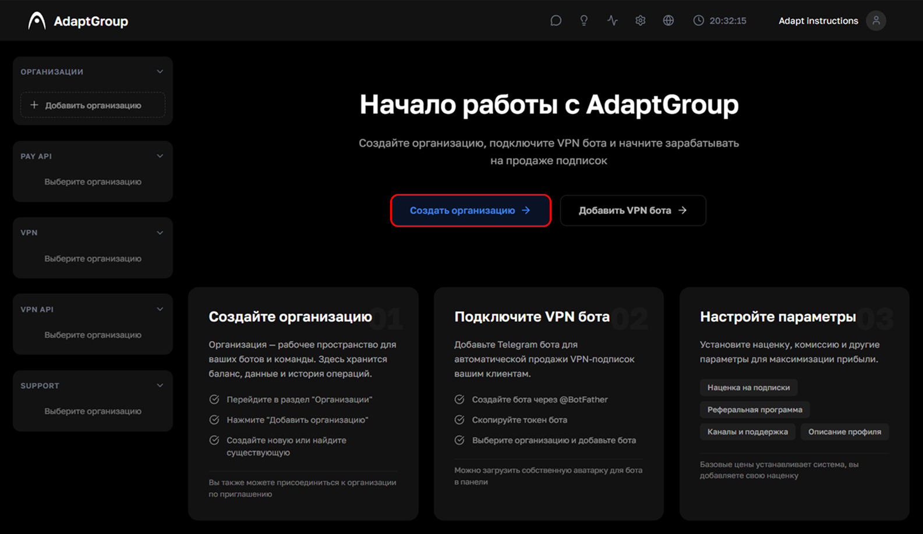The image size is (923, 534).
Task: Click the globe language icon
Action: coord(669,21)
